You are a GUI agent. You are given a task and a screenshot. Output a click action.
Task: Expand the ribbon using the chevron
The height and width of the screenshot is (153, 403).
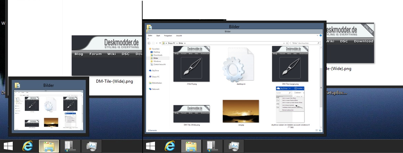pyautogui.click(x=317, y=36)
